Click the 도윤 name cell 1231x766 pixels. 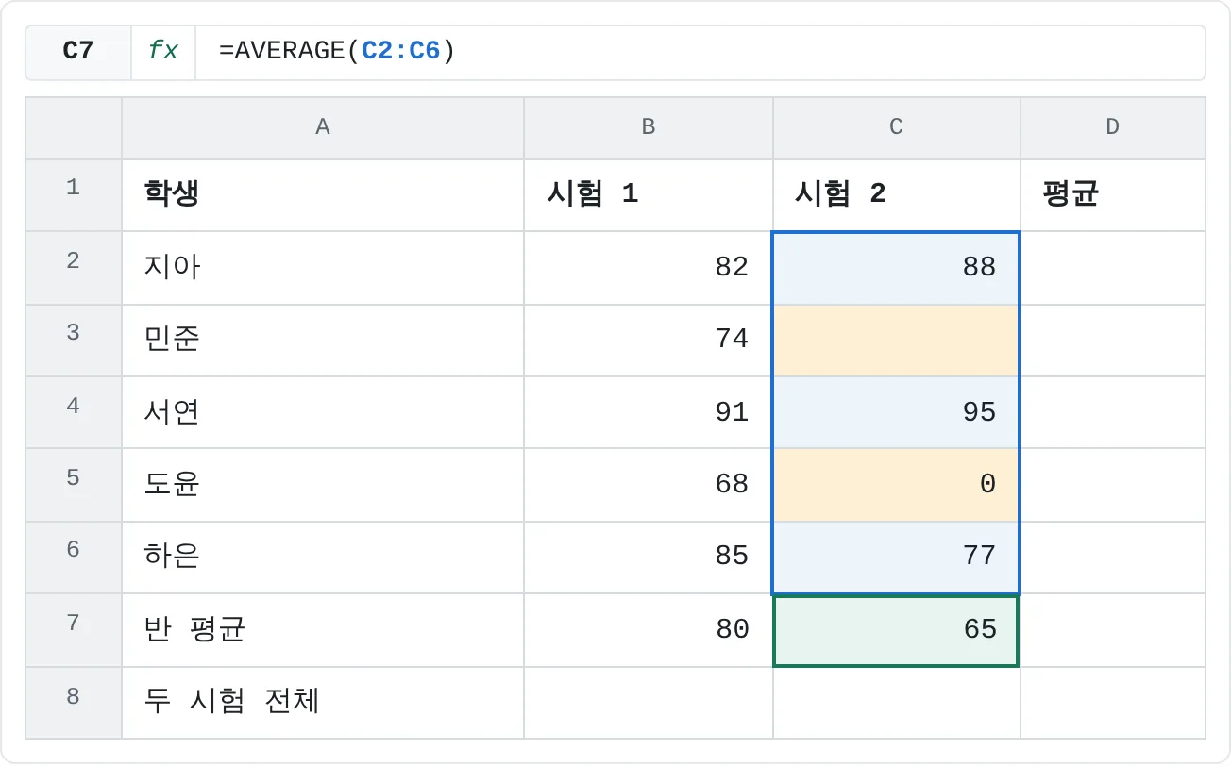(x=323, y=485)
